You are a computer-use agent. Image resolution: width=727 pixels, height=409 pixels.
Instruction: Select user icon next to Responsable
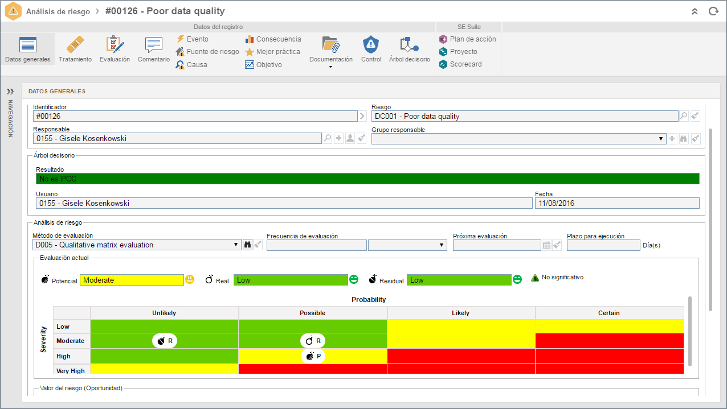pos(350,138)
